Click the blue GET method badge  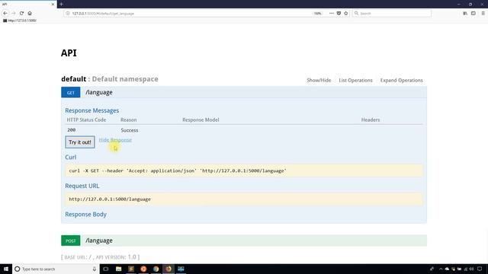[x=71, y=92]
